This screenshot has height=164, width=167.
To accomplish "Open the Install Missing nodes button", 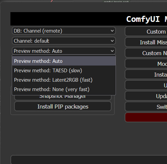I will coord(146,42).
